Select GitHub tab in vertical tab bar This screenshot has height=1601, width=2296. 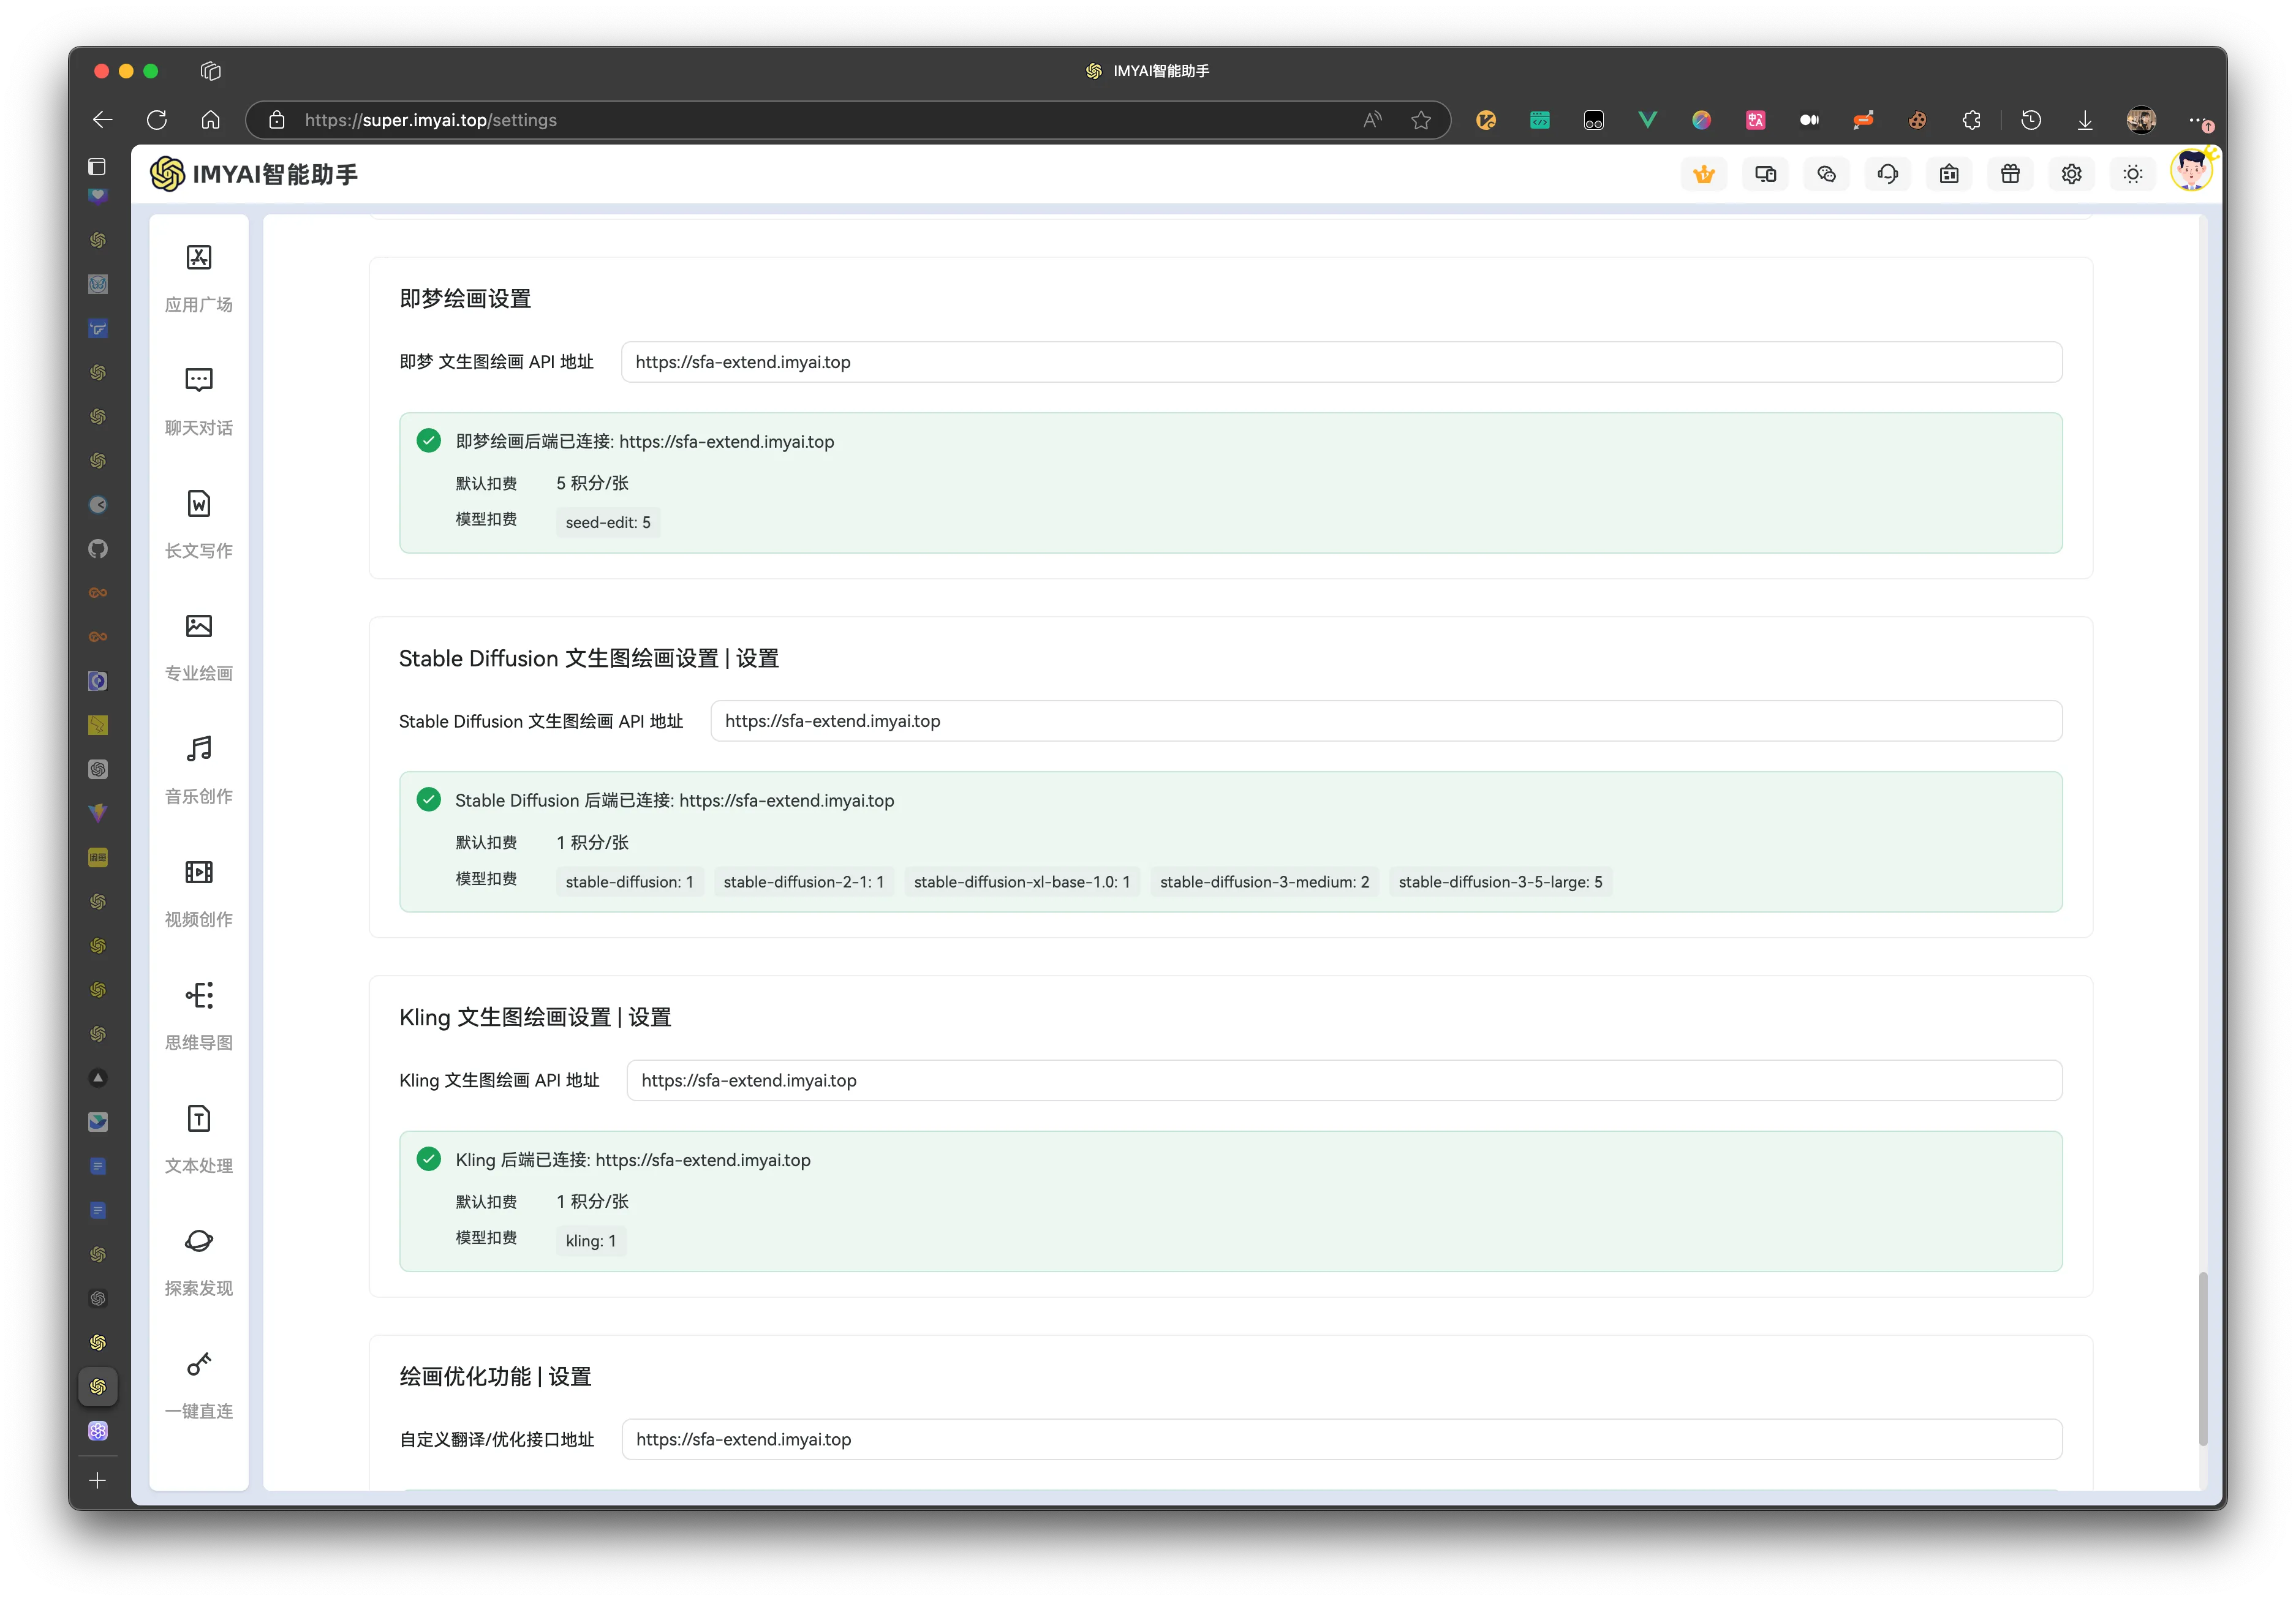click(x=97, y=548)
